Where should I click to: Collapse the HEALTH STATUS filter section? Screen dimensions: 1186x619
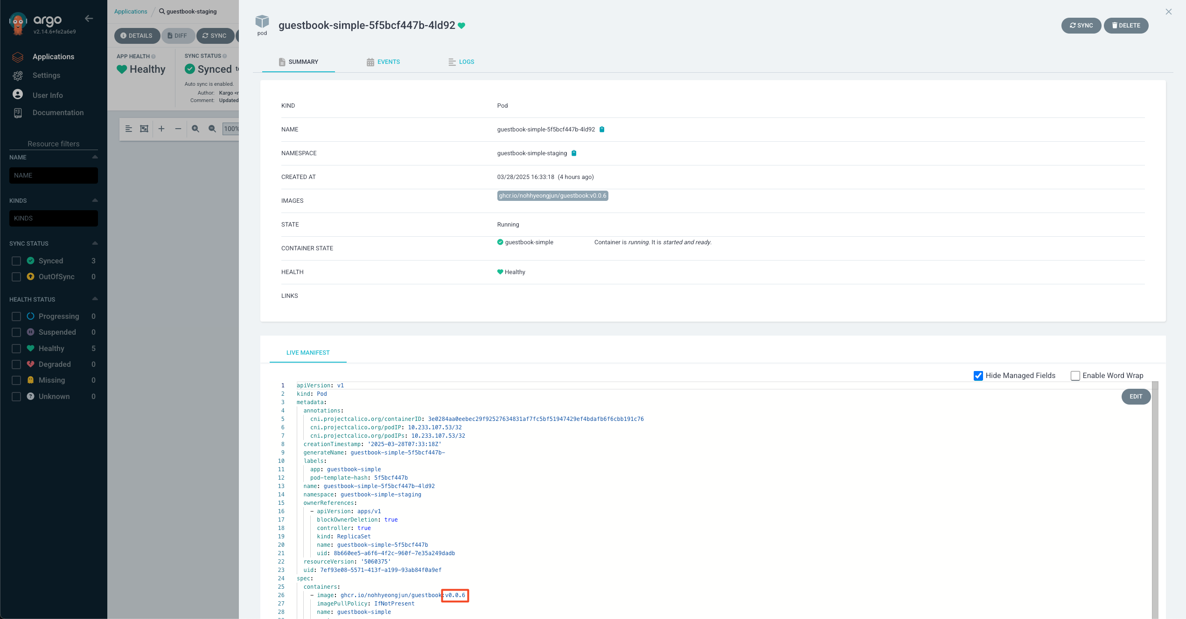point(95,299)
